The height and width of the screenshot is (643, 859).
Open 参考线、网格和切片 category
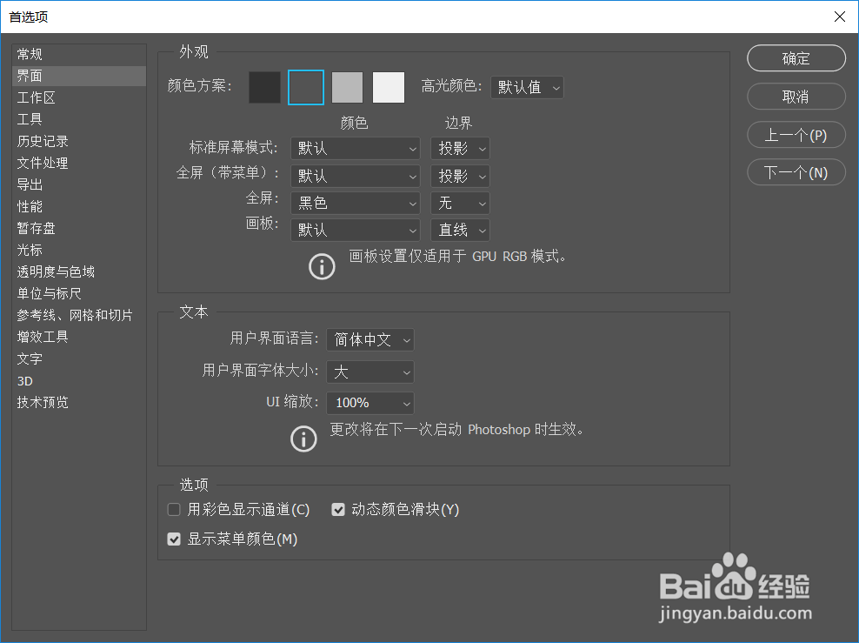[x=79, y=315]
